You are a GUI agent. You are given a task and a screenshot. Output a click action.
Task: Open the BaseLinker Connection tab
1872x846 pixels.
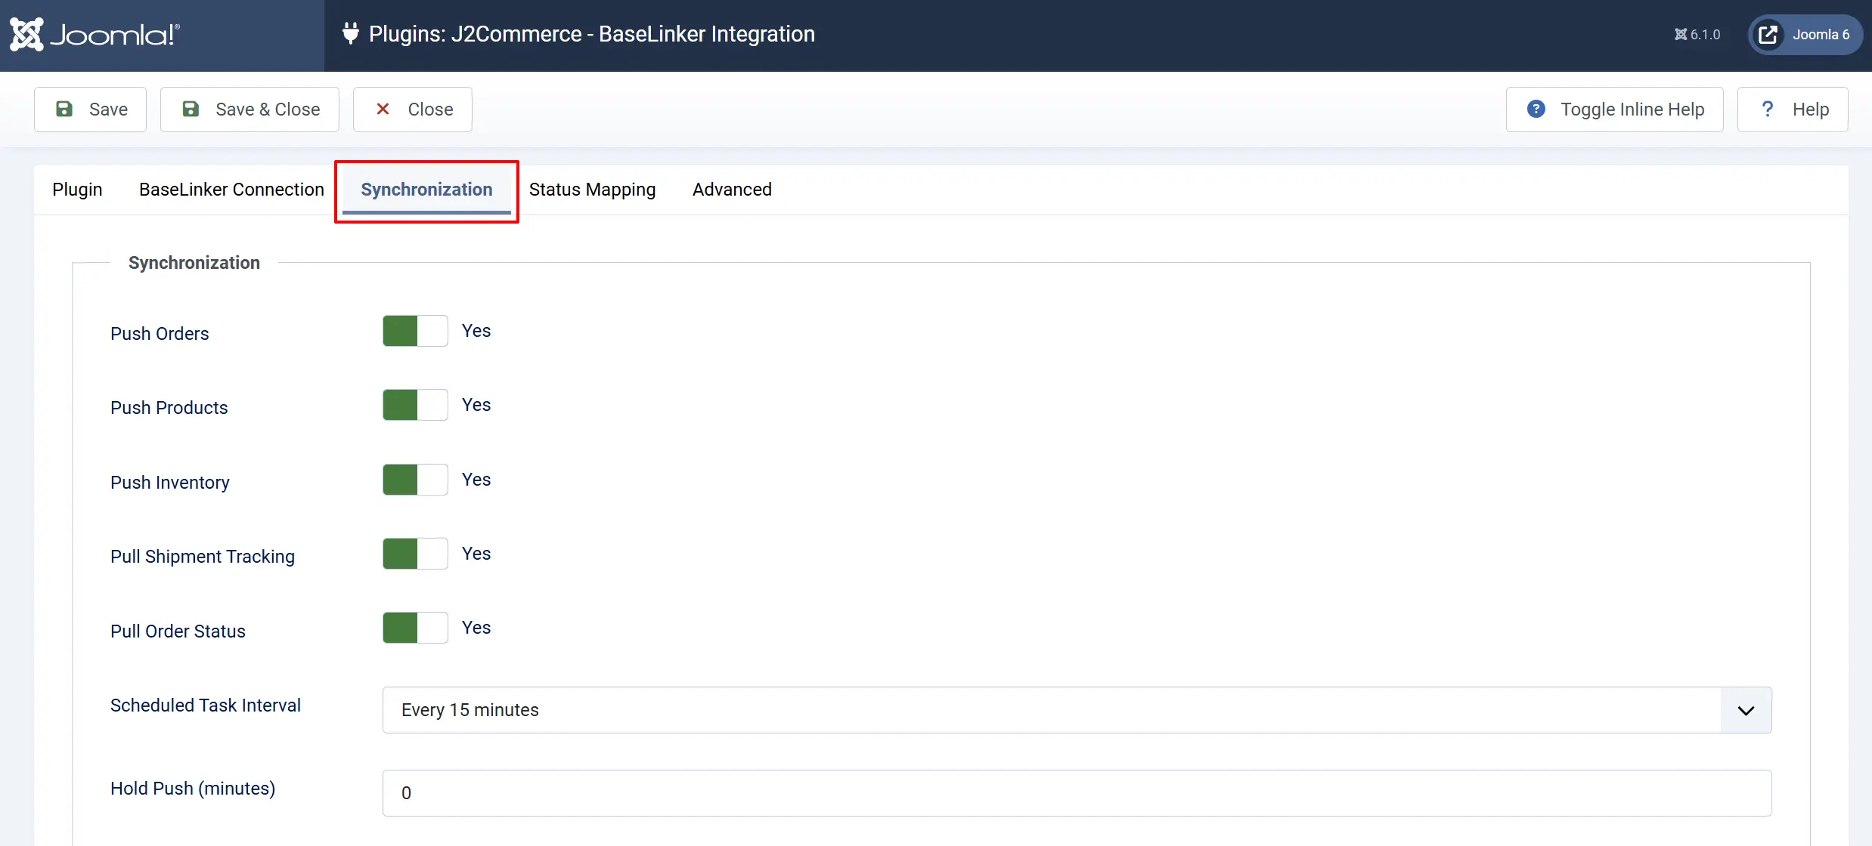click(231, 190)
